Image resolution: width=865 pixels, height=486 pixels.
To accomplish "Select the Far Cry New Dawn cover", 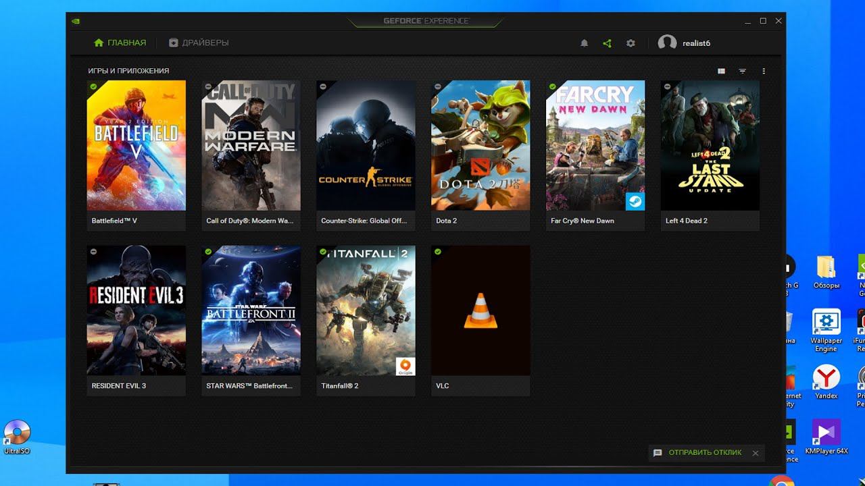I will (x=596, y=145).
